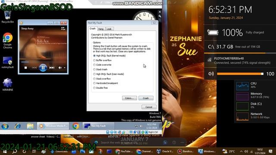The width and height of the screenshot is (276, 155).
Task: Open the Windows 7 tray clock
Action: click(151, 126)
